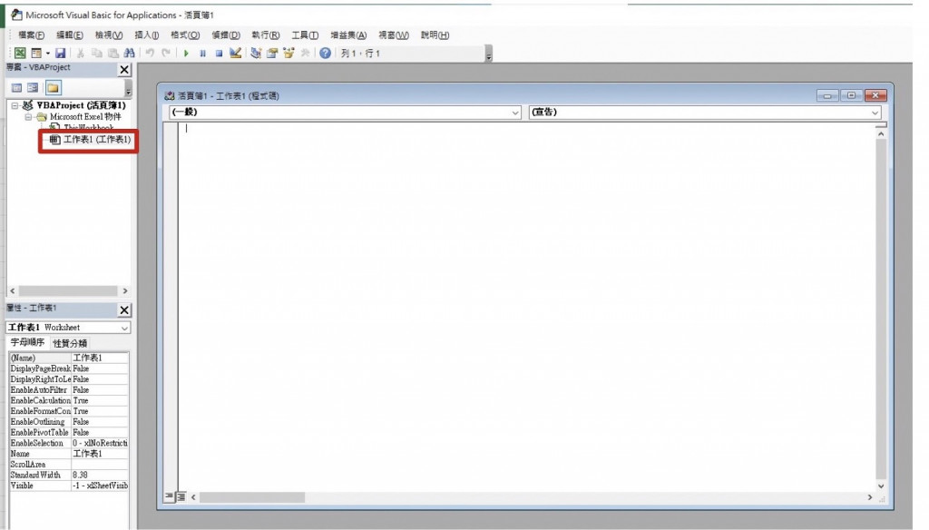The width and height of the screenshot is (929, 530).
Task: Open the 偵錯(D) menu
Action: tap(226, 35)
